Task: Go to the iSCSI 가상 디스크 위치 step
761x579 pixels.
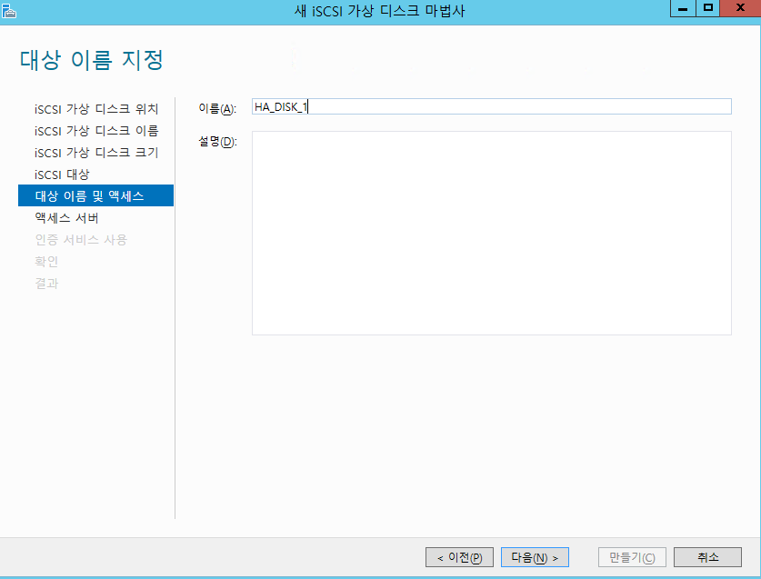Action: 96,109
